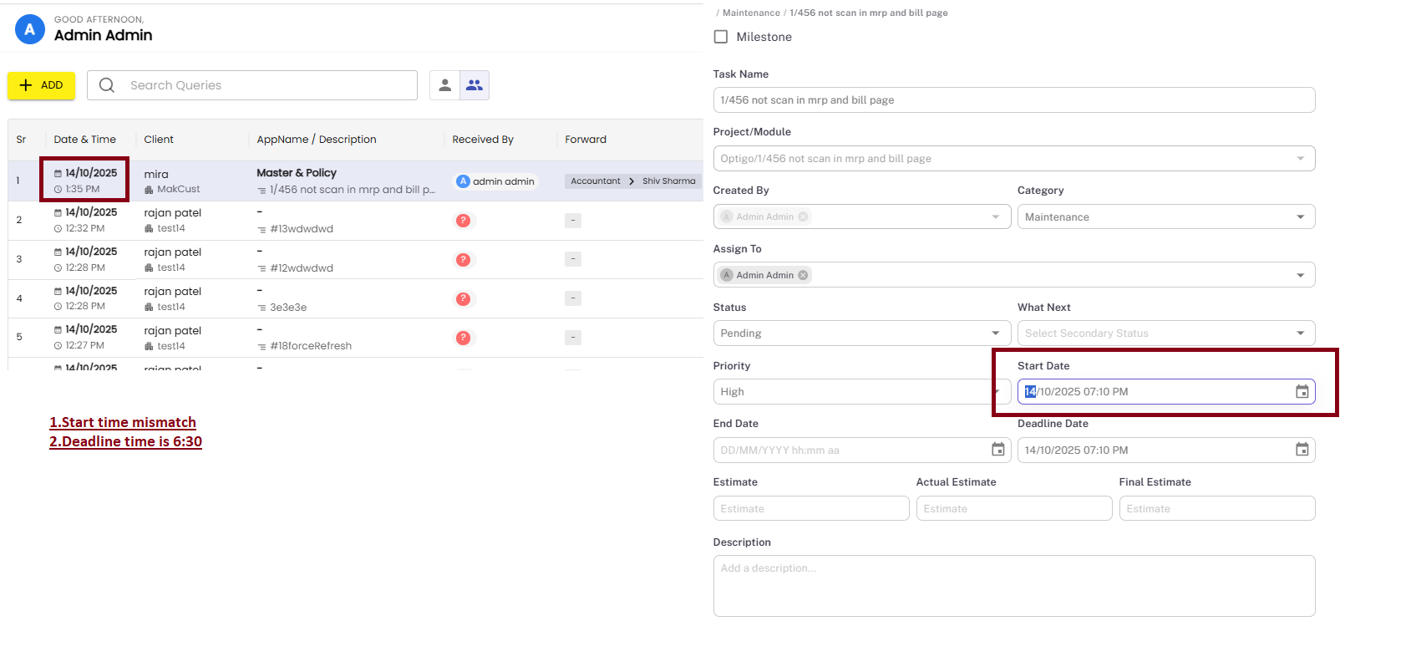The image size is (1411, 672).
Task: Click the Task Name input field
Action: pyautogui.click(x=1013, y=100)
